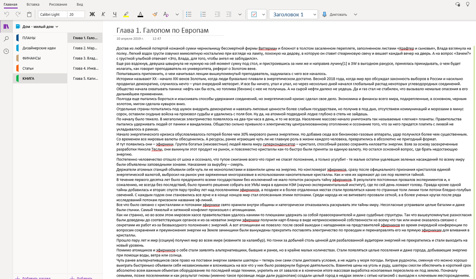476x279 pixels.
Task: Expand more font formatting options
Action: 177,14
